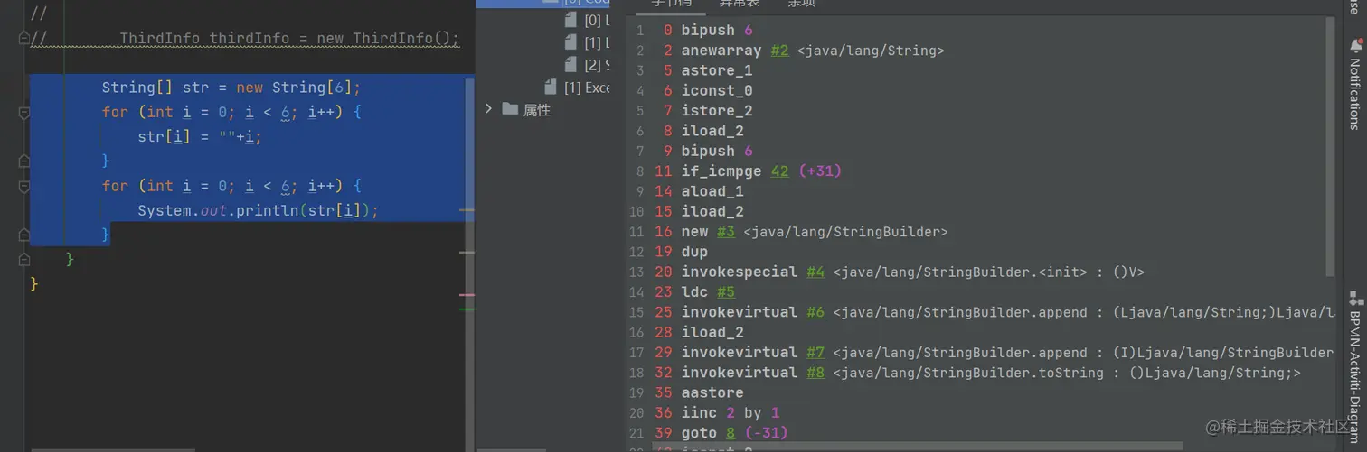The width and height of the screenshot is (1367, 452).
Task: Follow the #8 toString link
Action: pyautogui.click(x=815, y=373)
